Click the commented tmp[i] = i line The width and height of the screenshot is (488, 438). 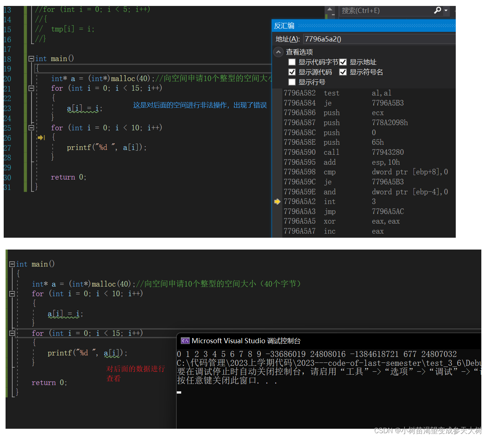pyautogui.click(x=65, y=29)
